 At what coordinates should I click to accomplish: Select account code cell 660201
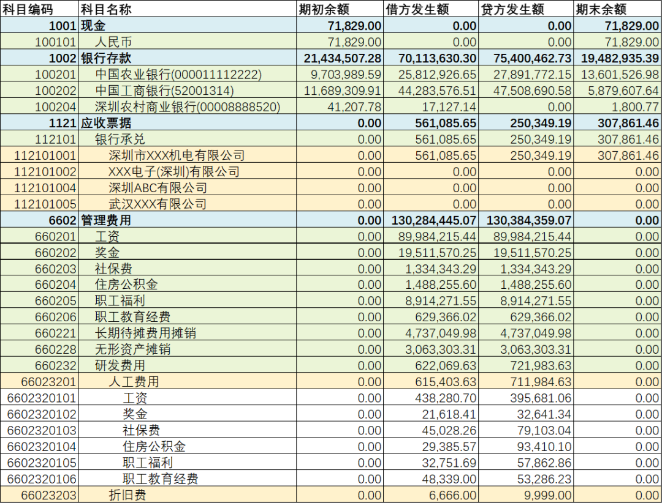pyautogui.click(x=39, y=236)
